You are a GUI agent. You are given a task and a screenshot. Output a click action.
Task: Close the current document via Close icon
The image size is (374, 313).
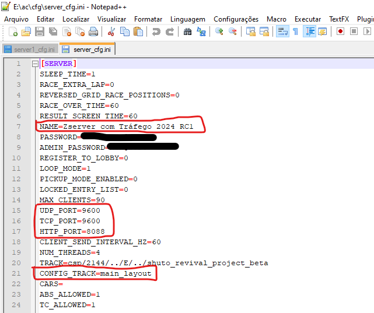pos(67,31)
